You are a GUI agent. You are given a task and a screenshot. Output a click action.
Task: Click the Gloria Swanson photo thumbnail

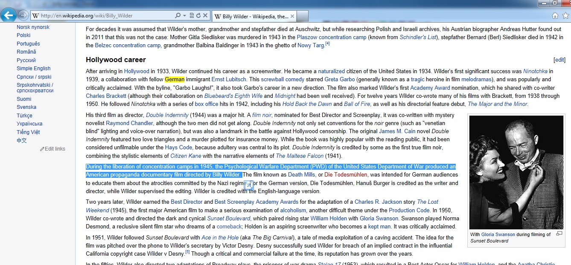pos(516,172)
